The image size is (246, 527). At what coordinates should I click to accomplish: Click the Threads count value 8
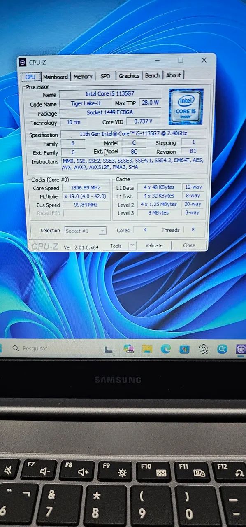[193, 230]
